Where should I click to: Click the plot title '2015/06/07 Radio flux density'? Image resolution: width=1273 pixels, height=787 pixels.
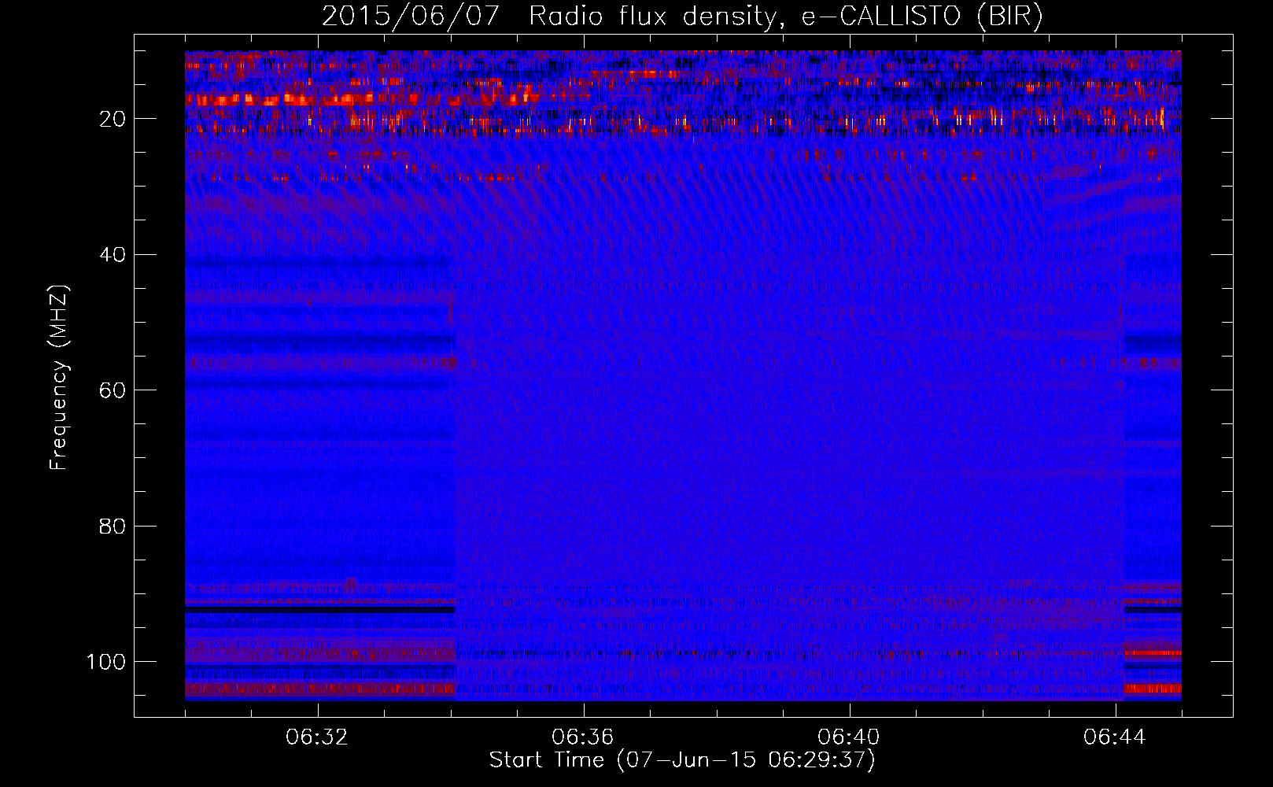(682, 17)
